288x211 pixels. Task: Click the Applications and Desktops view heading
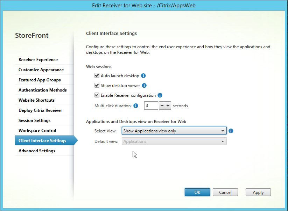point(136,122)
